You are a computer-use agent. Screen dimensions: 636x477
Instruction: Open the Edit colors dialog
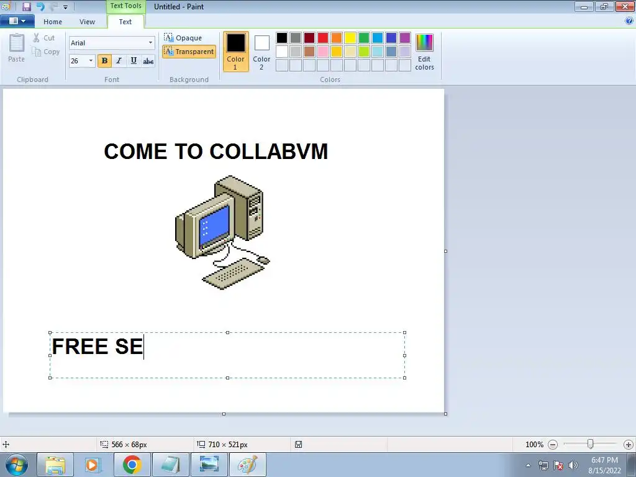coord(424,52)
